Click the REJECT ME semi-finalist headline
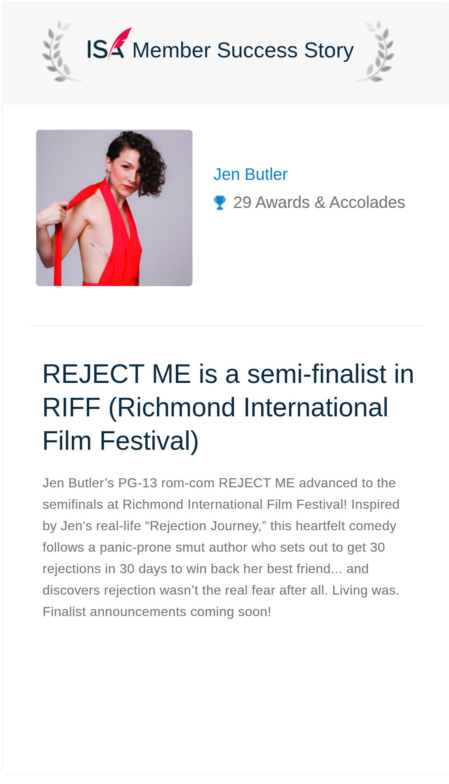Viewport: 449px width, 784px height. (228, 407)
